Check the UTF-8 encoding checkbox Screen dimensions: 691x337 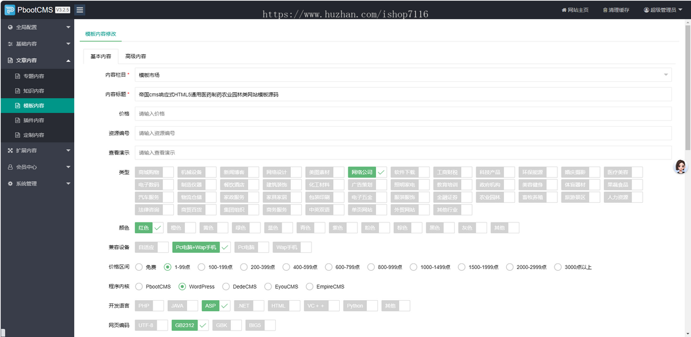[151, 325]
